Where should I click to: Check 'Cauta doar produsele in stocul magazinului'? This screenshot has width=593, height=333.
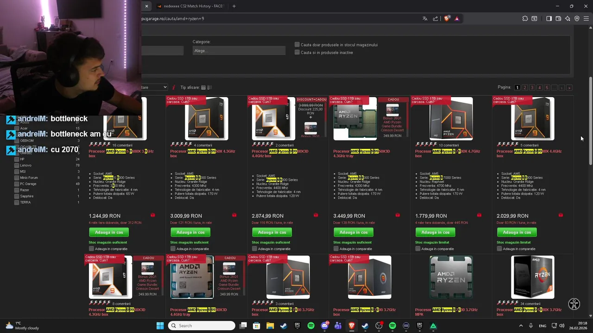(x=297, y=45)
